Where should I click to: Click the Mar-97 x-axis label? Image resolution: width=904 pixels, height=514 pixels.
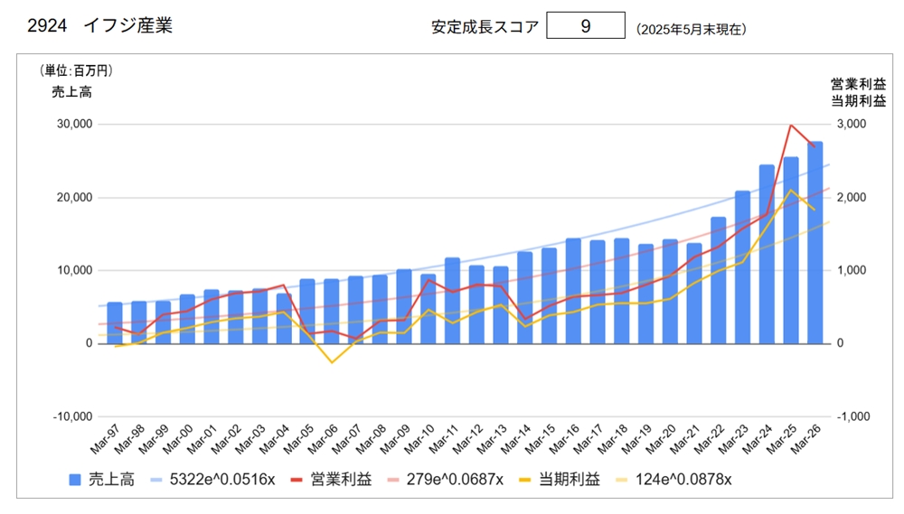click(104, 439)
